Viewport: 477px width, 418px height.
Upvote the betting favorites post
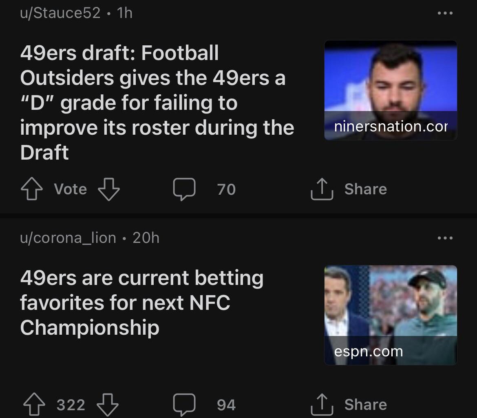(34, 405)
